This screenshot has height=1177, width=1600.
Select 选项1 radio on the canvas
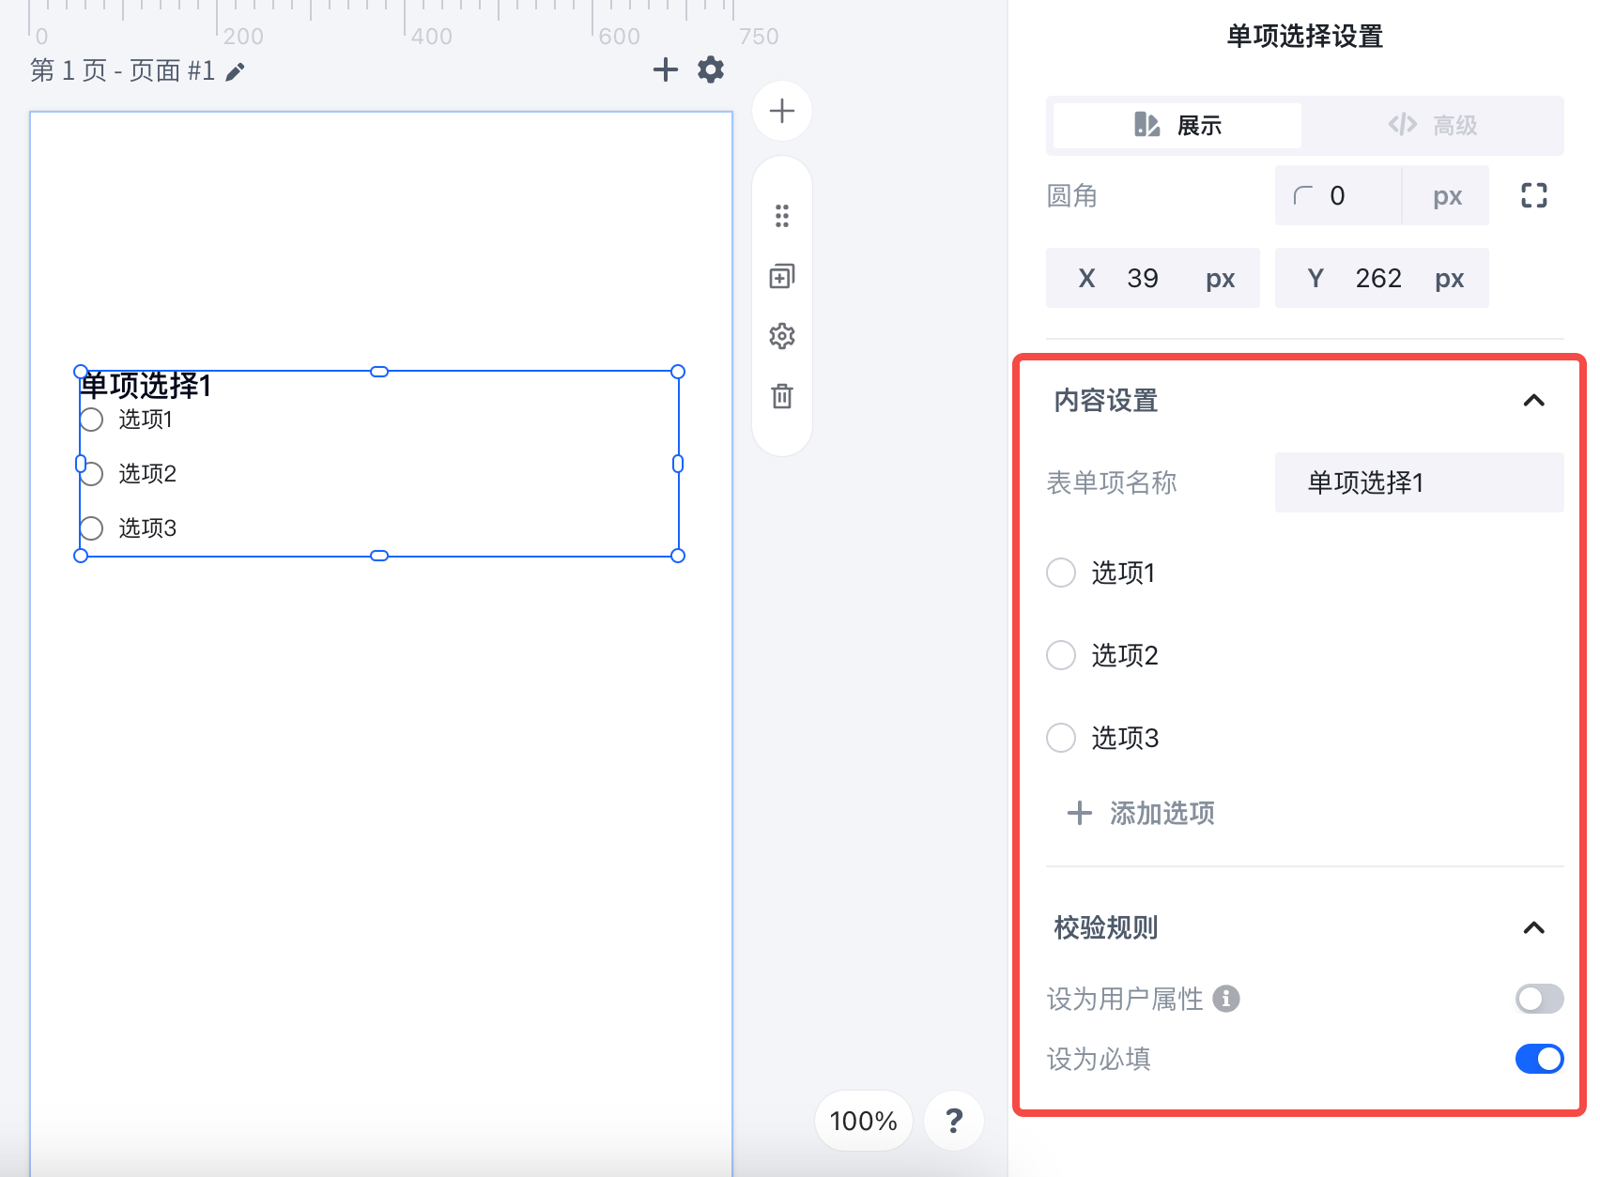point(92,420)
